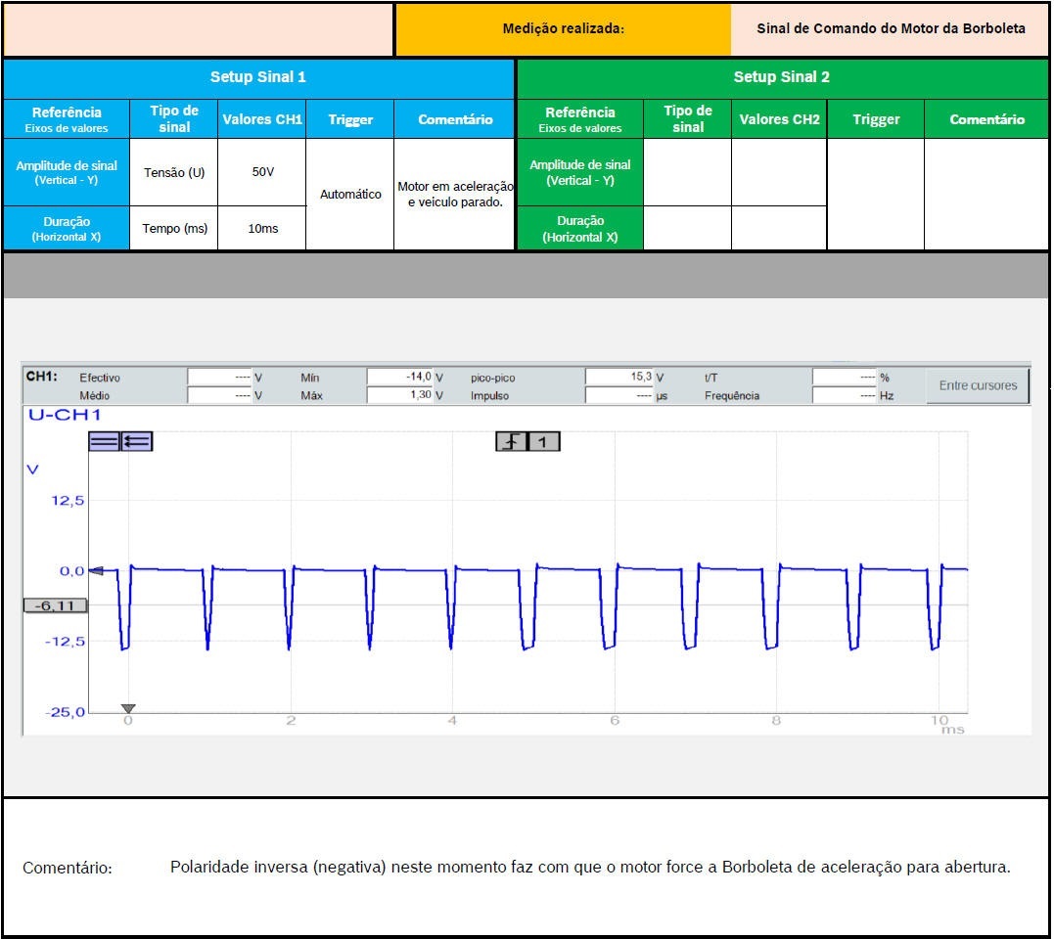This screenshot has width=1054, height=939.
Task: Click the empty Efectivo value field
Action: [219, 378]
